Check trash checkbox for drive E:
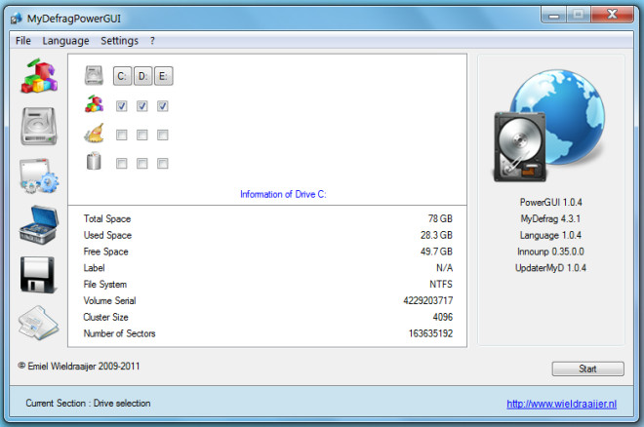This screenshot has height=427, width=644. pos(163,164)
